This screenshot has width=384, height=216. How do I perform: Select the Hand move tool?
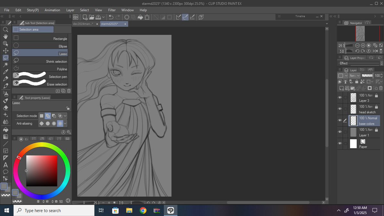pyautogui.click(x=5, y=36)
